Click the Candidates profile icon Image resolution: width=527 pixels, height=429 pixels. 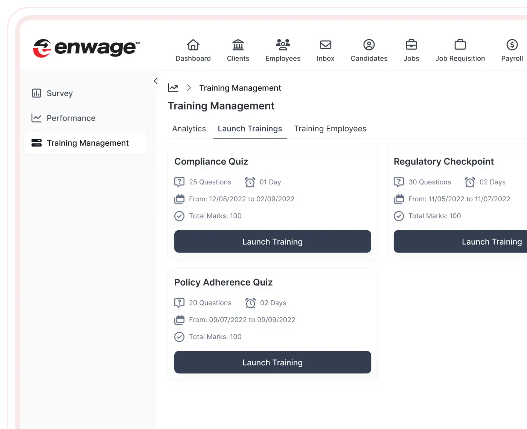(369, 45)
